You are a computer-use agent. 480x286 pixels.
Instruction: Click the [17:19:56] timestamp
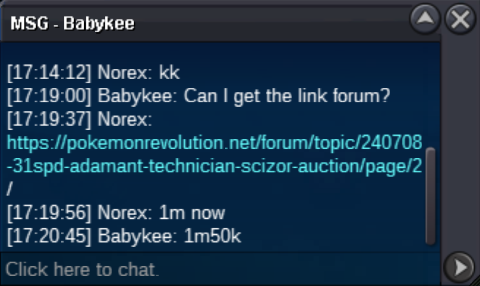click(x=49, y=212)
